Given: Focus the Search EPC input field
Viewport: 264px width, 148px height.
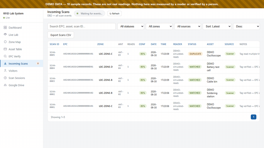Looking at the screenshot, I should point(82,26).
